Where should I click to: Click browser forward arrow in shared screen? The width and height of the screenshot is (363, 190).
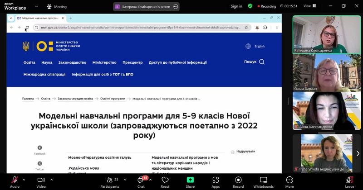pyautogui.click(x=19, y=28)
